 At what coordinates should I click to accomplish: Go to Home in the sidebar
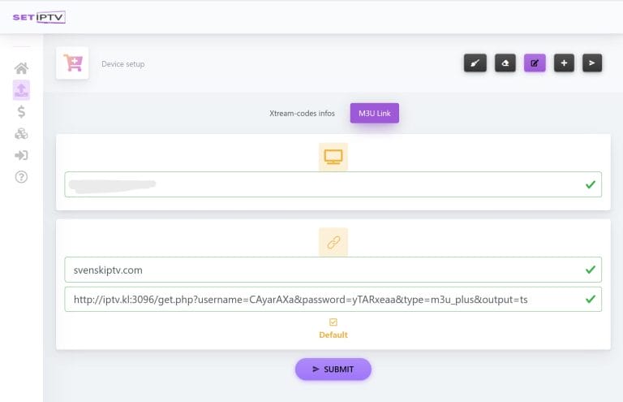click(x=22, y=68)
